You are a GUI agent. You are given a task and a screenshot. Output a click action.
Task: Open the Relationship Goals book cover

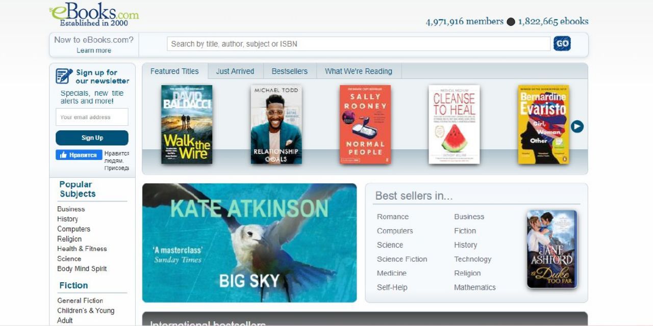coord(276,124)
